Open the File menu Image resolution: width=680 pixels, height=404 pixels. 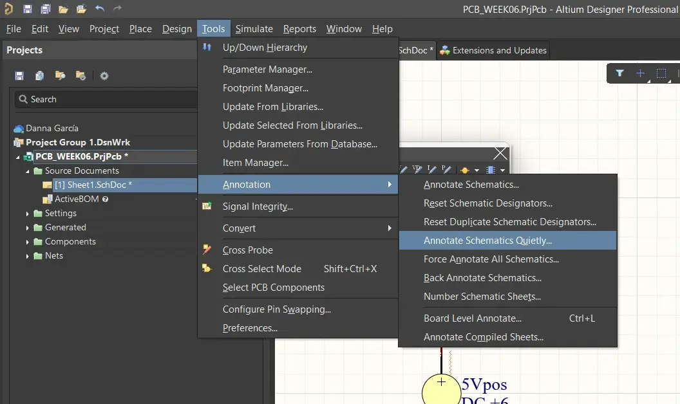[x=14, y=28]
